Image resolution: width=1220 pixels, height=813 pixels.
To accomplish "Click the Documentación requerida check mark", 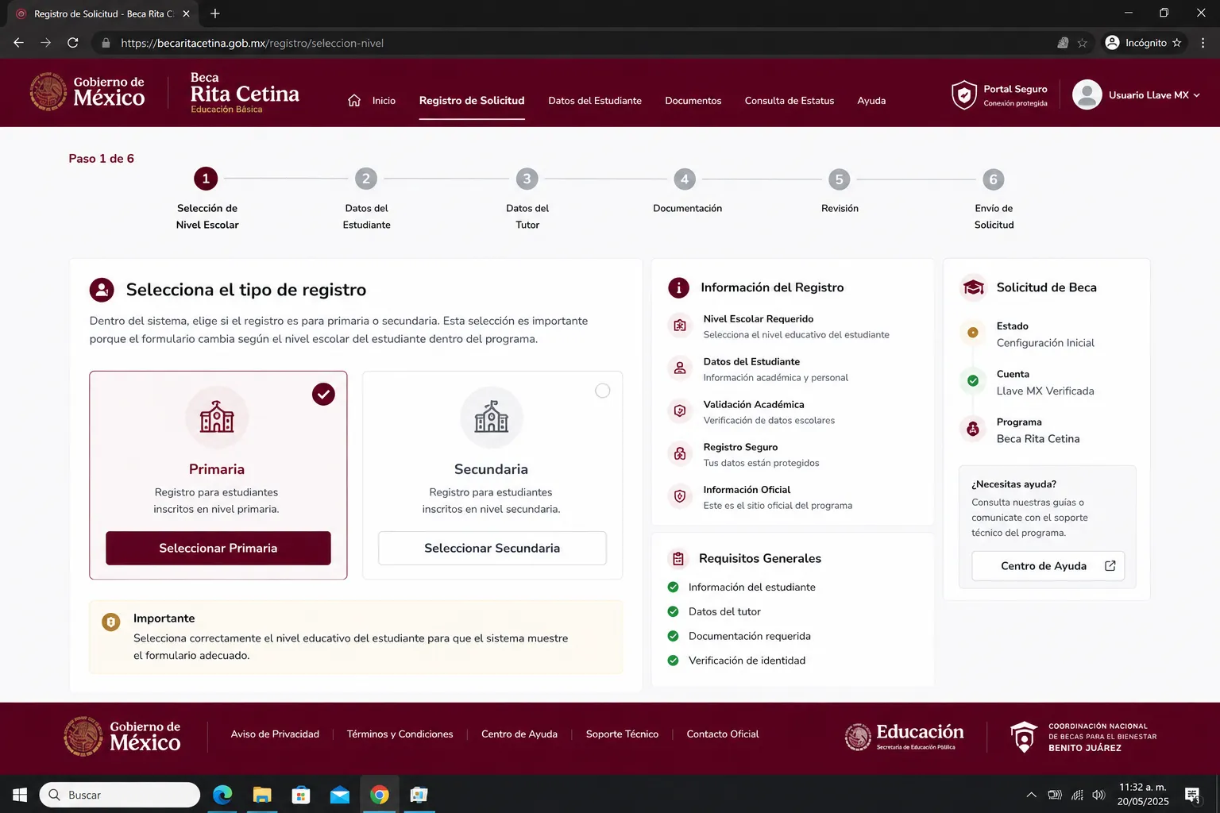I will click(673, 636).
